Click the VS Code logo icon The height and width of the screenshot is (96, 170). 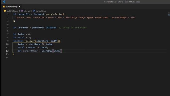pyautogui.click(x=4, y=2)
